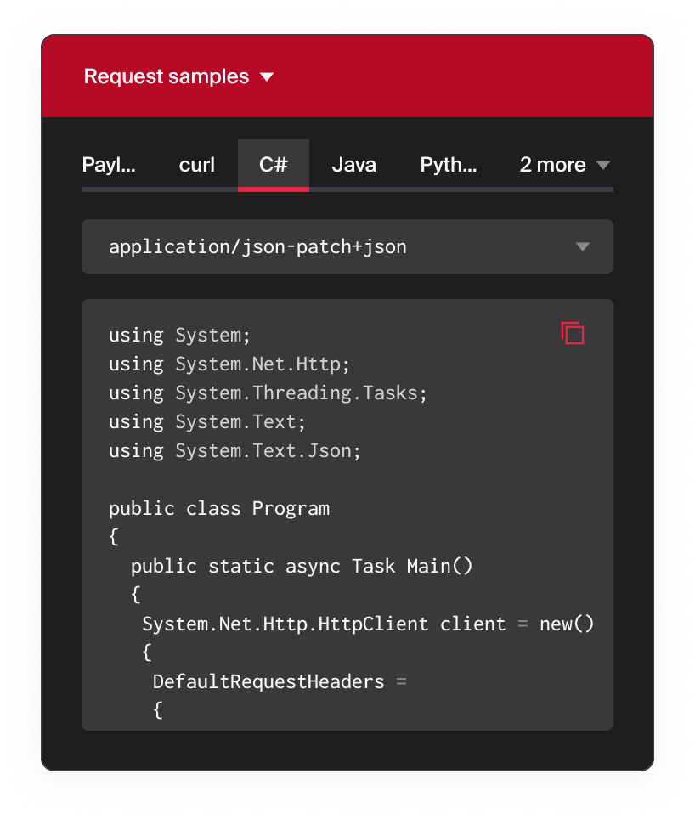Image resolution: width=695 pixels, height=819 pixels.
Task: Open the Java sample tab
Action: [x=353, y=165]
